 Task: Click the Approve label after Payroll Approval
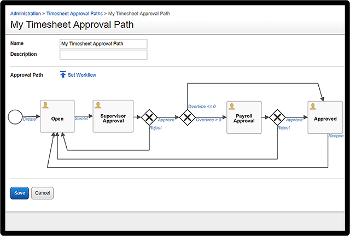tap(294, 120)
